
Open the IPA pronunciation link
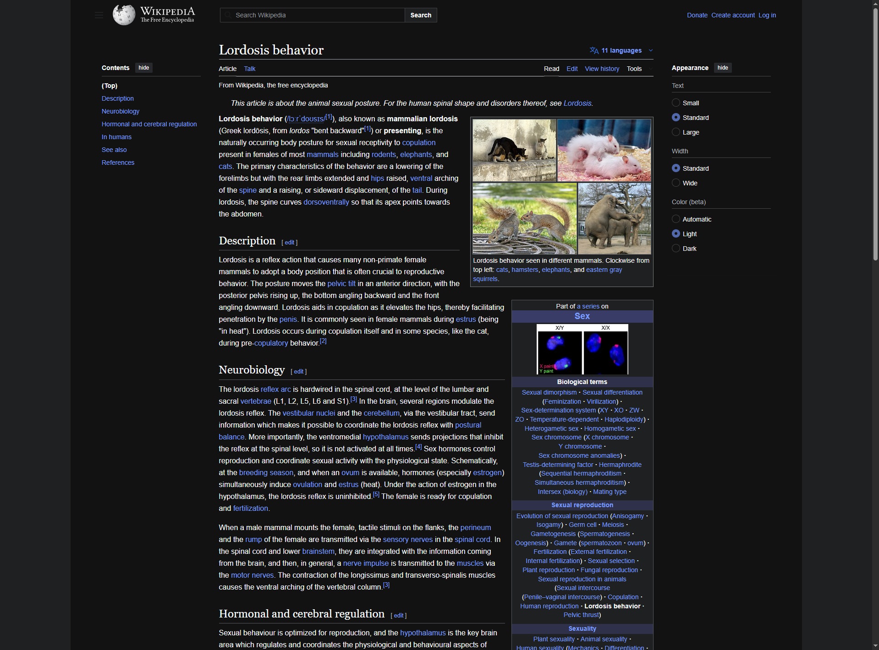[x=306, y=119]
